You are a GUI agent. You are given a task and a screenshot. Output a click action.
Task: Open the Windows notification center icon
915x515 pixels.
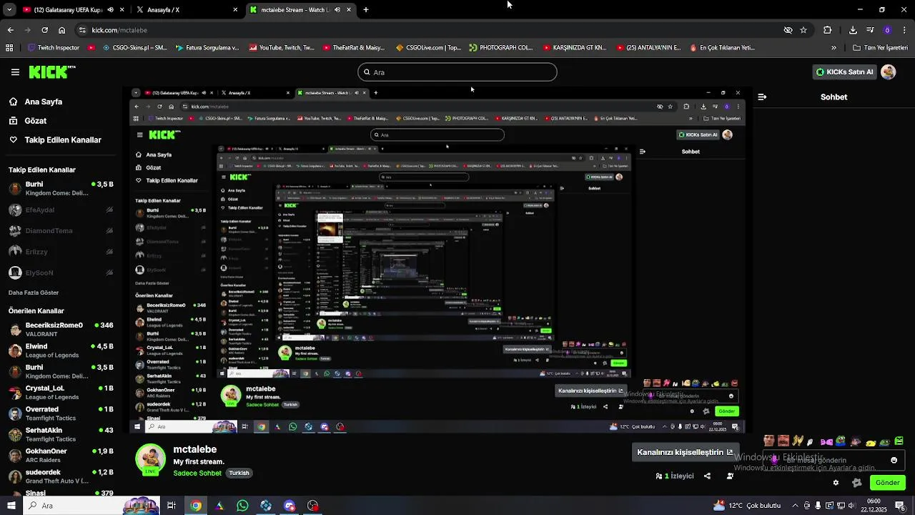(x=900, y=506)
